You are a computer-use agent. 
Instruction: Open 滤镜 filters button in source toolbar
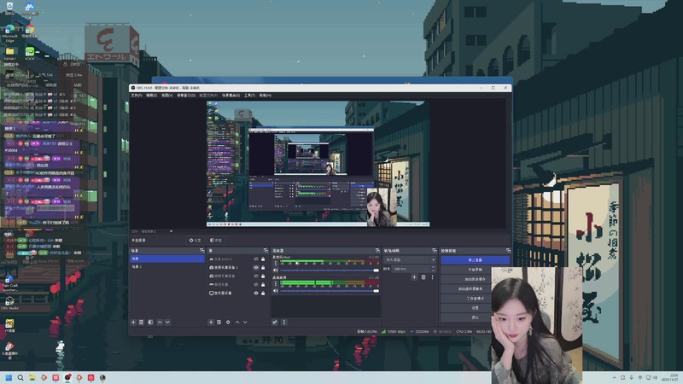[216, 241]
